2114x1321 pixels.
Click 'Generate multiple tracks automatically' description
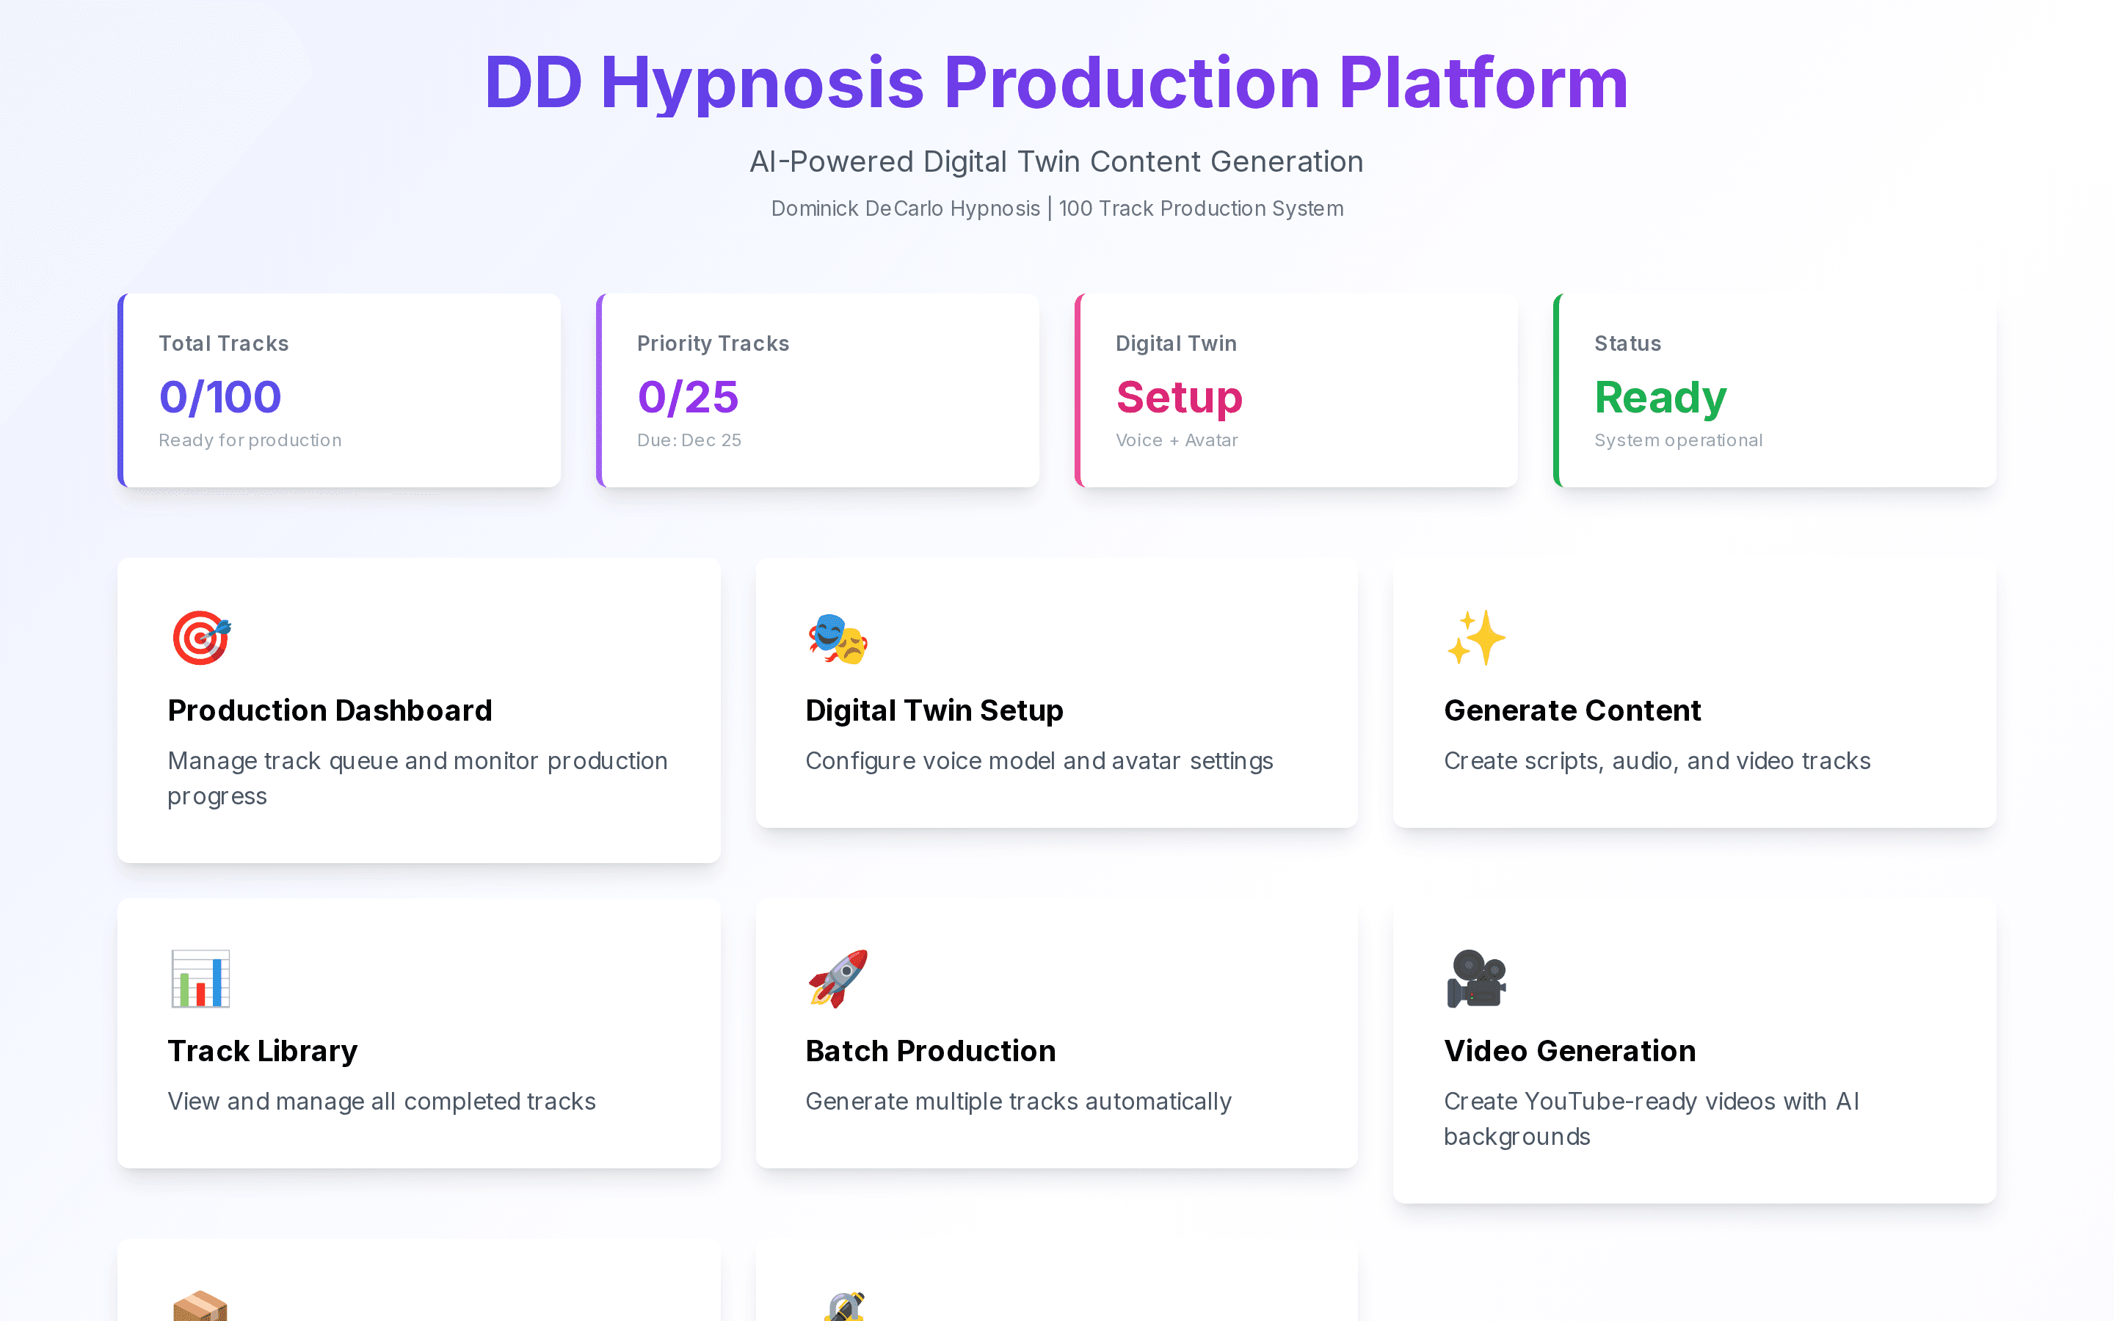coord(1019,1102)
